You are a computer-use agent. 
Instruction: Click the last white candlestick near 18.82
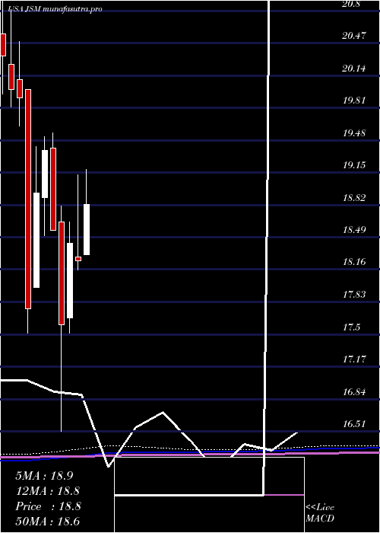pyautogui.click(x=87, y=229)
